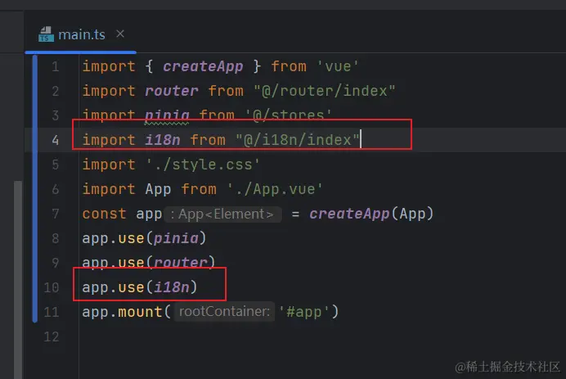Click const keyword on line 7
The height and width of the screenshot is (379, 566).
tap(104, 214)
